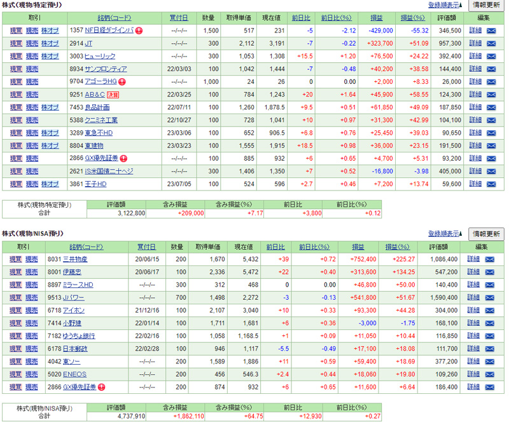Viewport: 509px width, 425px height.
Task: Open the envelope icon for ENEOS
Action: click(489, 374)
